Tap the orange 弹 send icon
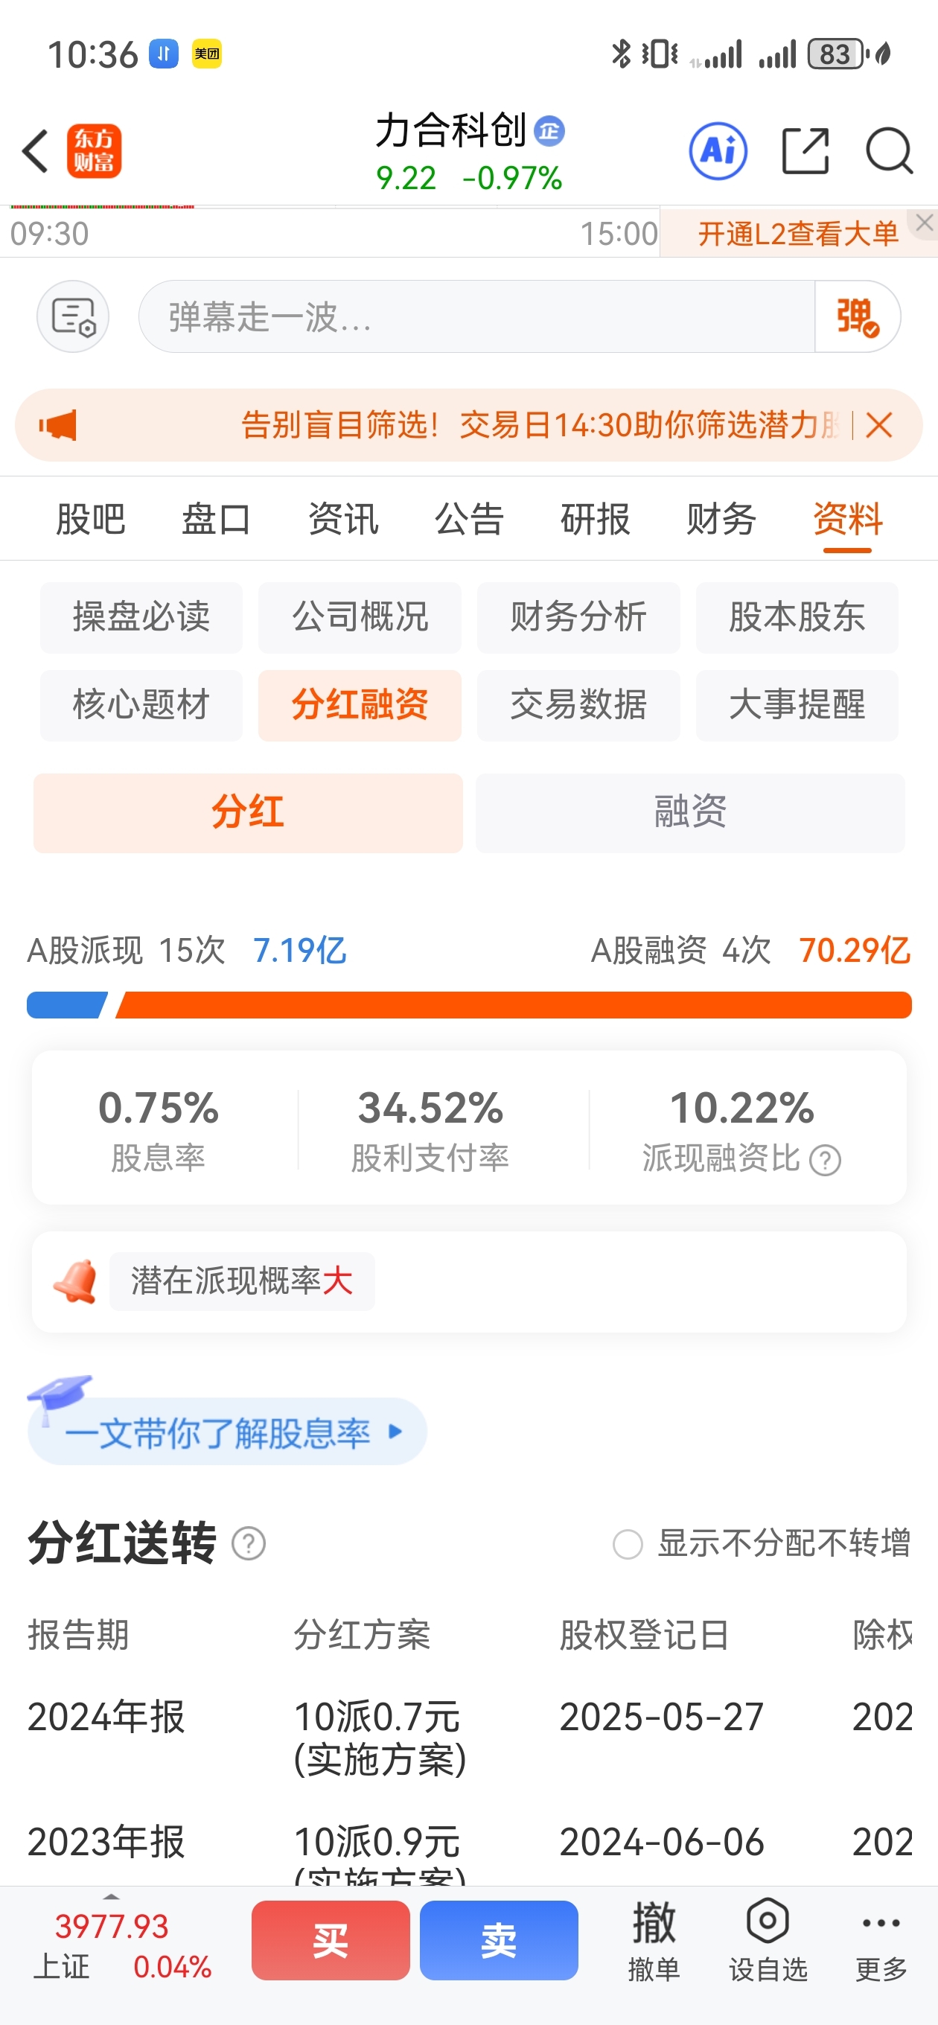938x2025 pixels. tap(858, 317)
